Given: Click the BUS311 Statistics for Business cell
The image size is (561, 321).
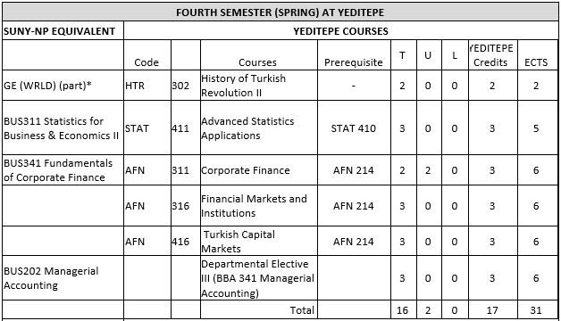Looking at the screenshot, I should coord(63,128).
